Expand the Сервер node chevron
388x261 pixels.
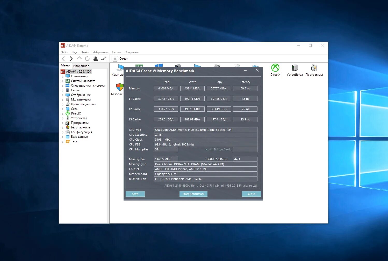click(62, 90)
